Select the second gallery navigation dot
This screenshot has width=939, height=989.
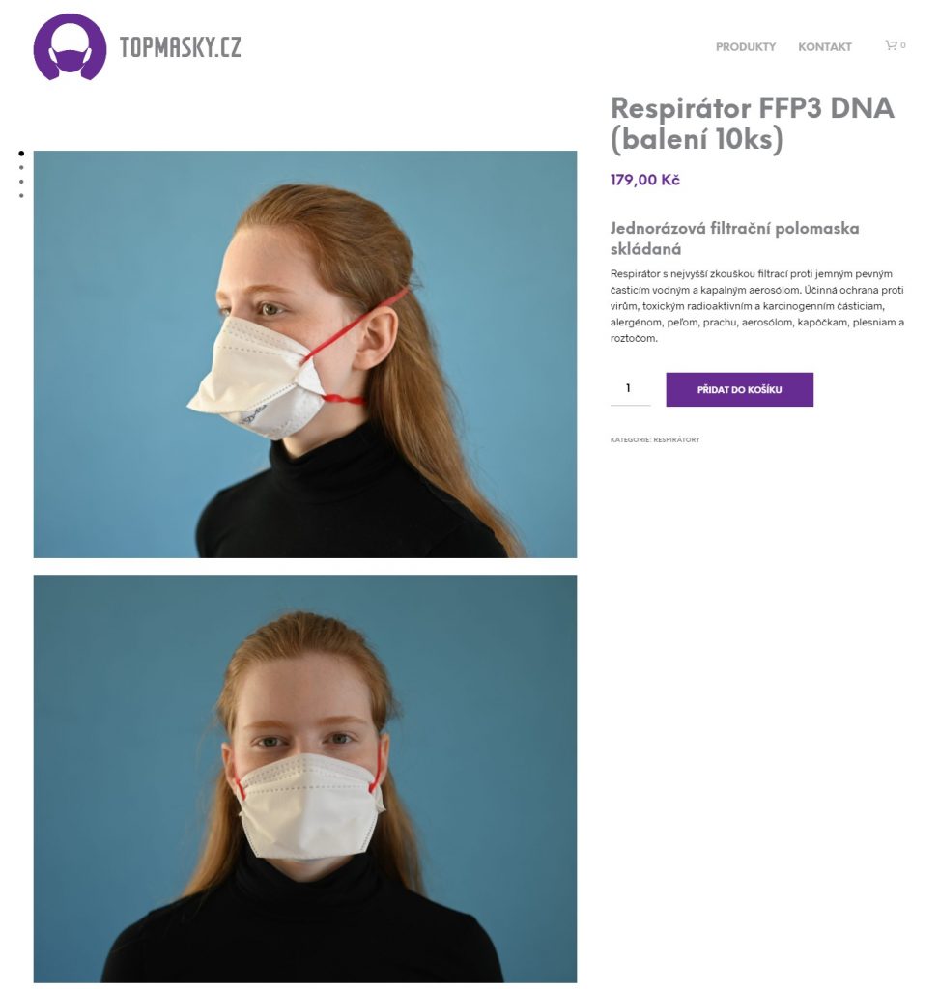pyautogui.click(x=21, y=168)
